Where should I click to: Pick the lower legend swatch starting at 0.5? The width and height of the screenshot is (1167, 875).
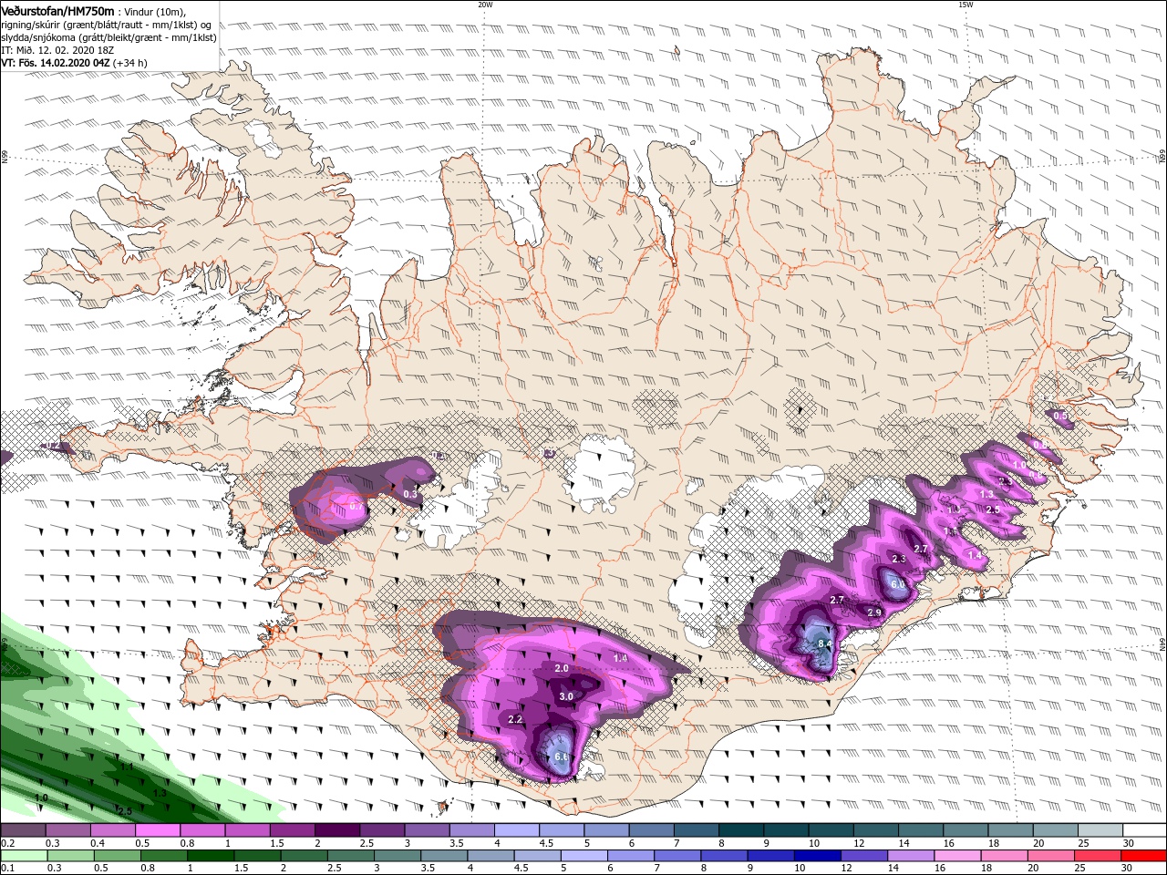(117, 856)
